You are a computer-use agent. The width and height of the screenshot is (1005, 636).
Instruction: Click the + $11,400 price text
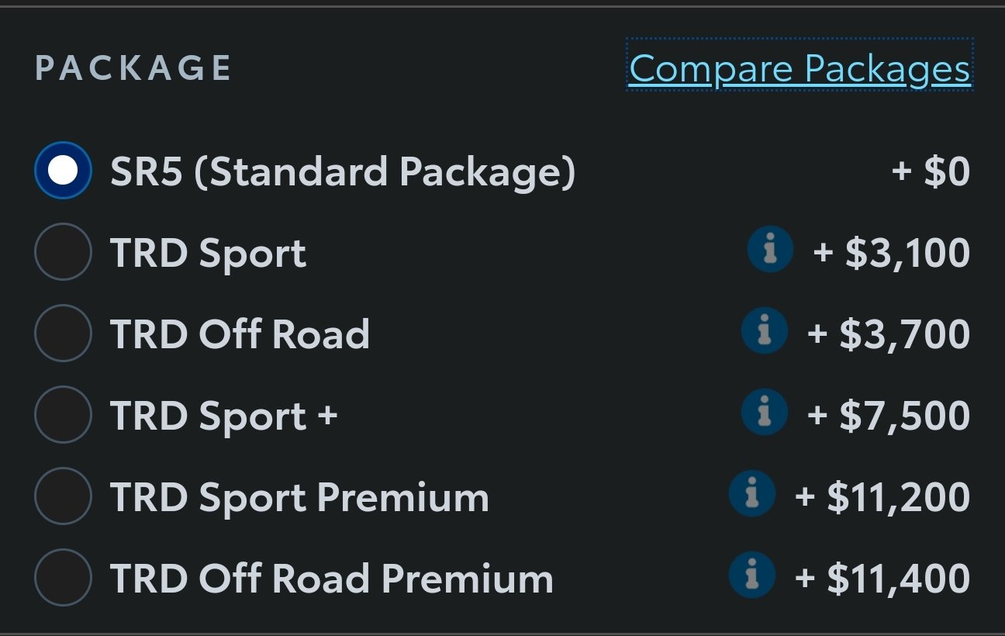click(x=883, y=579)
